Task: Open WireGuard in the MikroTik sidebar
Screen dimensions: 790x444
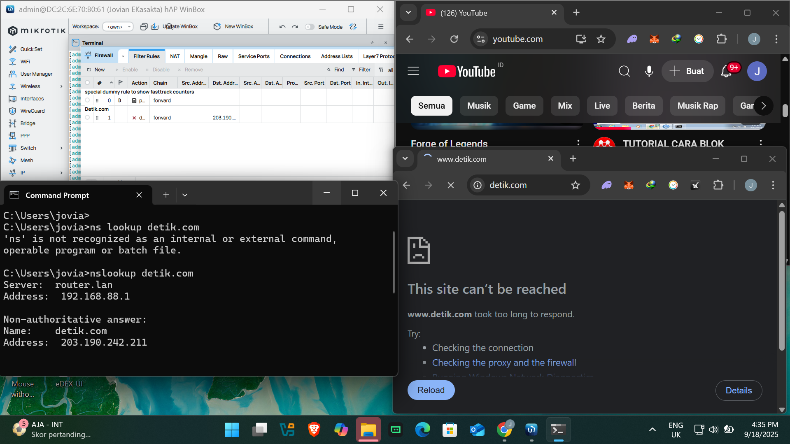Action: [x=32, y=111]
